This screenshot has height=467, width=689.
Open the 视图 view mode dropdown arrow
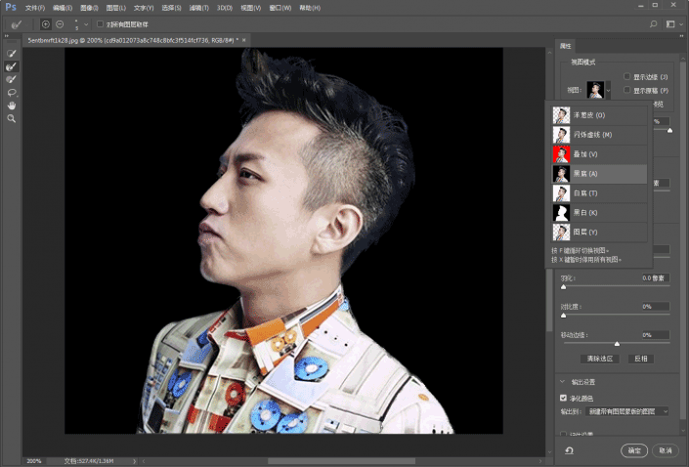[x=608, y=90]
